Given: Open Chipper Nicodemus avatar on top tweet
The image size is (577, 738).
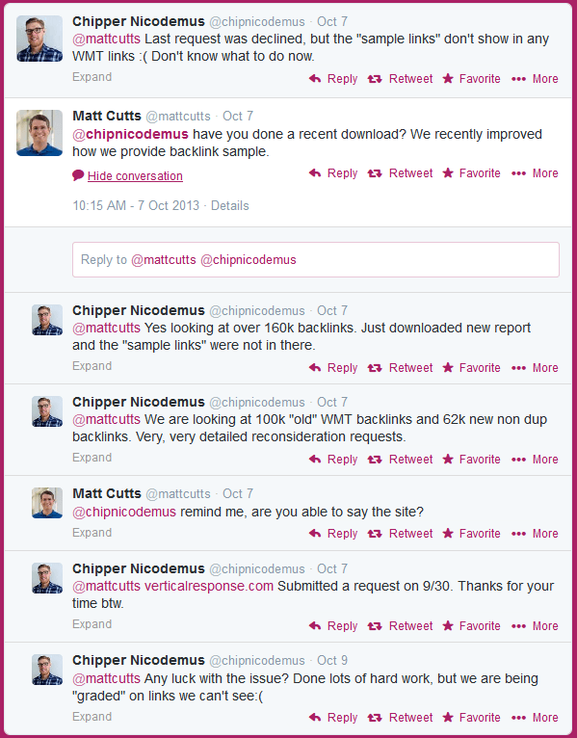Looking at the screenshot, I should click(39, 39).
